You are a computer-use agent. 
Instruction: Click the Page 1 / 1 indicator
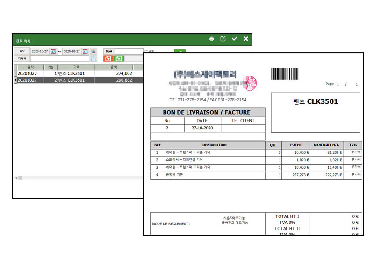[342, 84]
